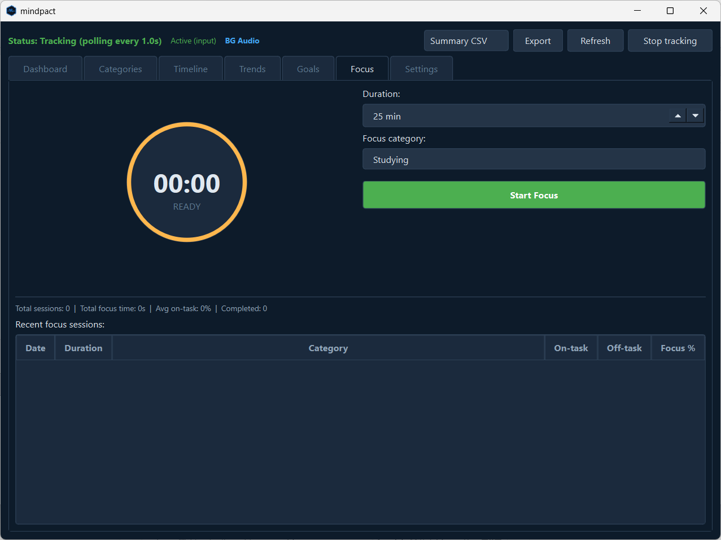The height and width of the screenshot is (540, 721).
Task: Sort sessions by the Focus % column
Action: point(678,348)
